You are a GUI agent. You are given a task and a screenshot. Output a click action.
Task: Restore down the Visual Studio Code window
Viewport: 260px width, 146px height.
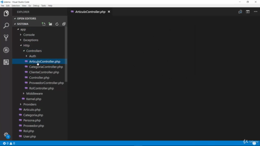[x=247, y=2]
